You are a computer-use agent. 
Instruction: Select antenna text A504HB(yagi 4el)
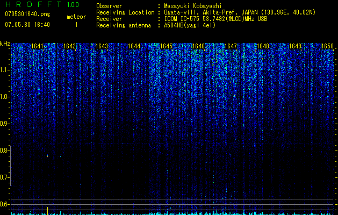point(190,25)
